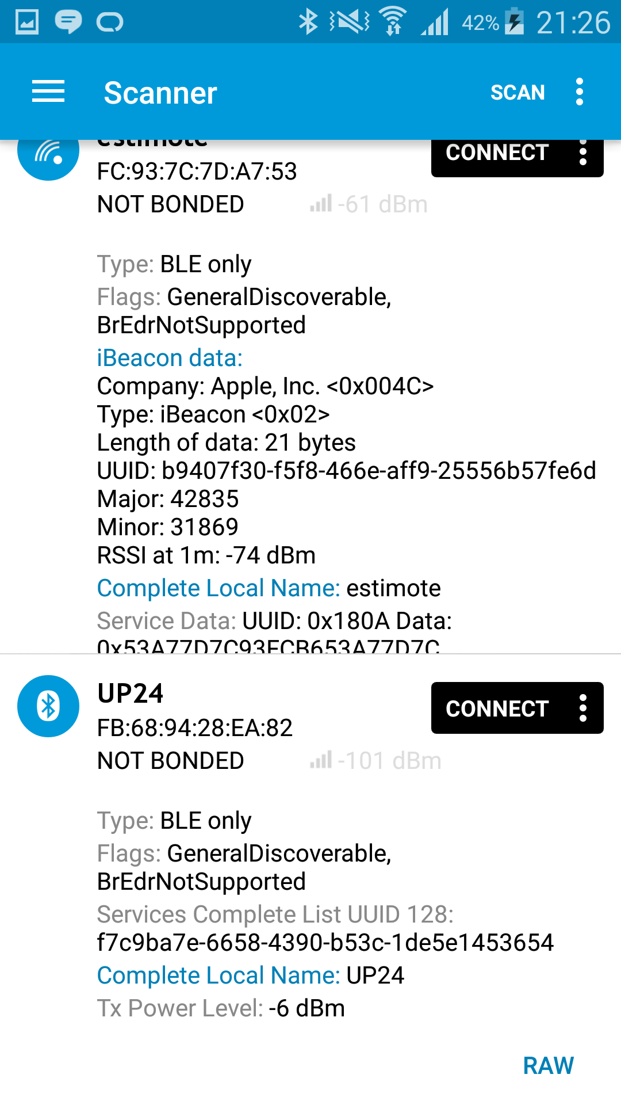Tap the SCAN button

517,92
